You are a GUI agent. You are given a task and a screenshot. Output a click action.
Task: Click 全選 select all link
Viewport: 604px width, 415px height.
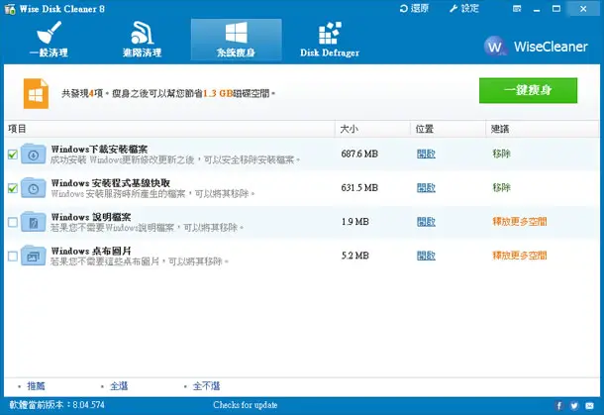[x=119, y=385]
